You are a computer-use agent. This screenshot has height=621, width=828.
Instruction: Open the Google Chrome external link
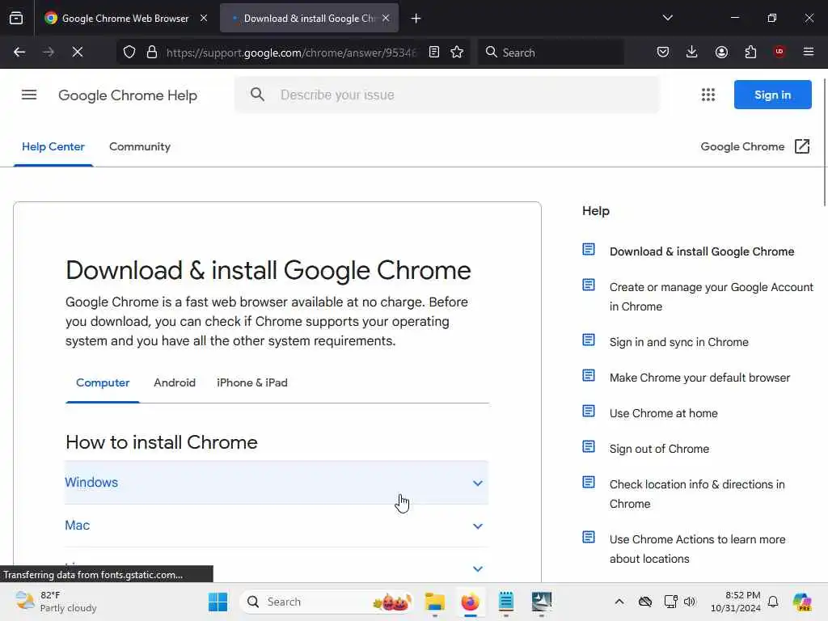click(755, 146)
